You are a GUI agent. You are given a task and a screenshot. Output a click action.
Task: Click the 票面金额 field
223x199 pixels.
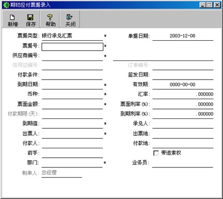(x=72, y=104)
